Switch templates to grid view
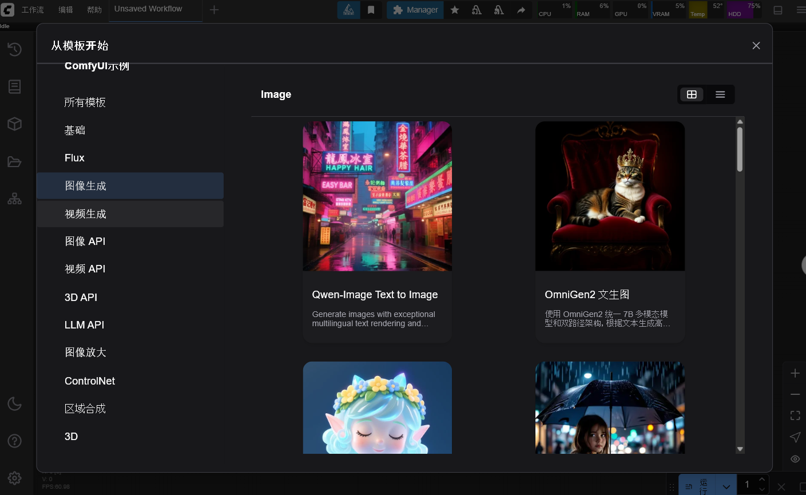Image resolution: width=806 pixels, height=495 pixels. click(692, 94)
